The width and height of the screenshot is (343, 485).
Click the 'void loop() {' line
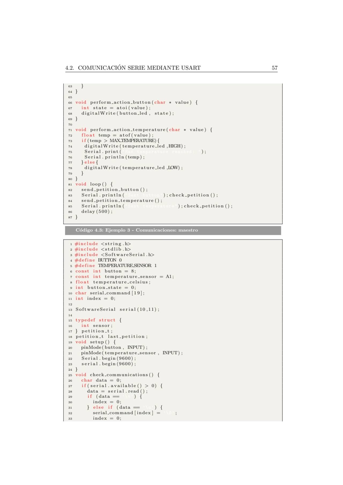(94, 184)
